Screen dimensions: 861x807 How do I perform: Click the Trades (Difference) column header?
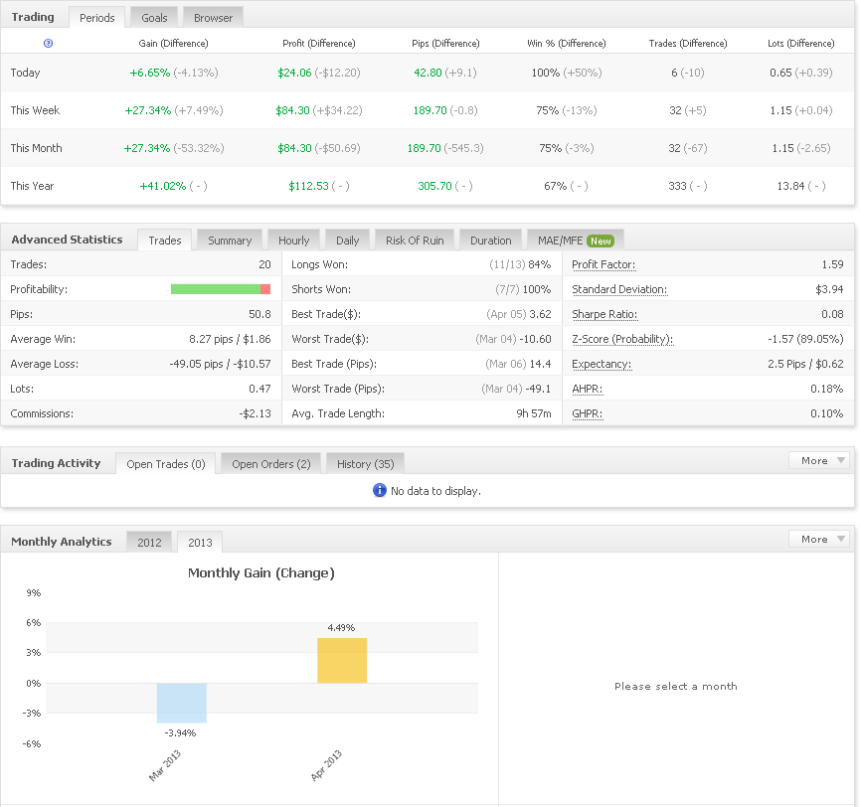tap(687, 44)
